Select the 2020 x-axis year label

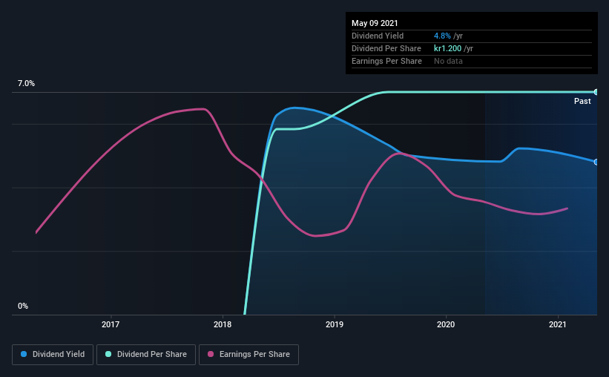(446, 324)
